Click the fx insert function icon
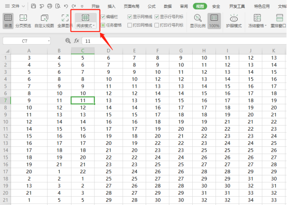Screen dimensions: 287x205 (x=76, y=40)
